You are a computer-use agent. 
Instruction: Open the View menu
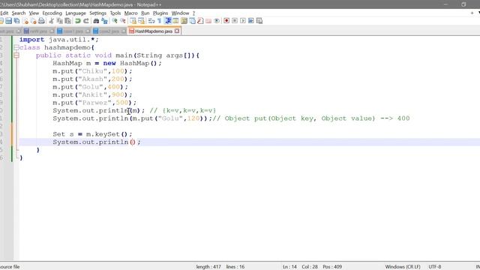coord(34,13)
